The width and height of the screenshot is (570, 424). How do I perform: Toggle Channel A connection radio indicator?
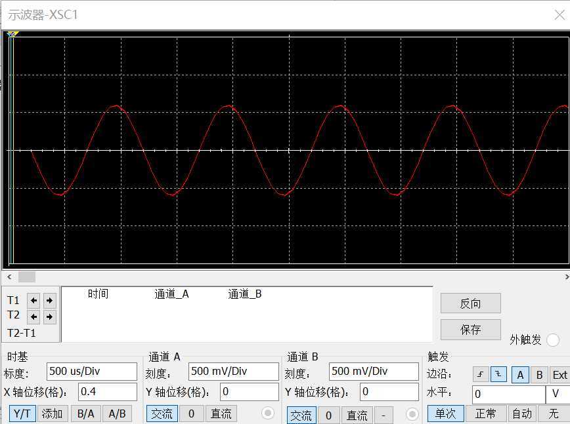click(268, 413)
